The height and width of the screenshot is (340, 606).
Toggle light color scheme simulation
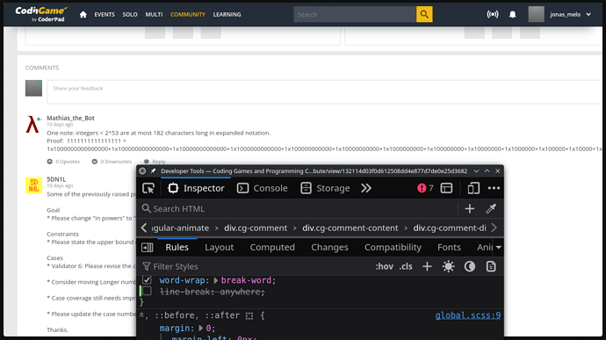448,266
